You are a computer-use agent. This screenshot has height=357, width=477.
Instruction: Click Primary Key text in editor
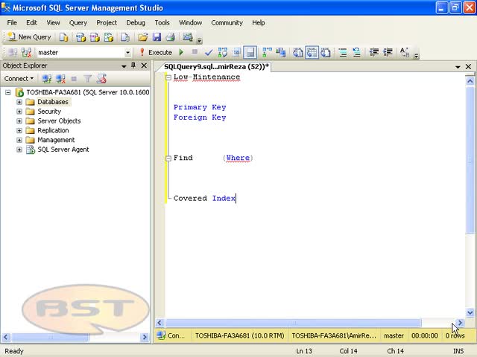pyautogui.click(x=200, y=107)
